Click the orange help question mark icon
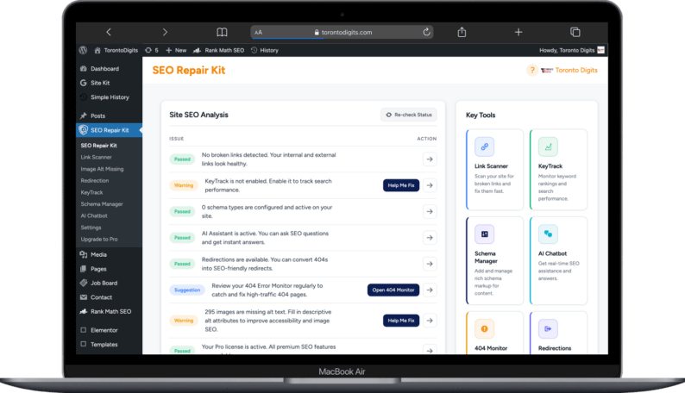 pyautogui.click(x=531, y=71)
